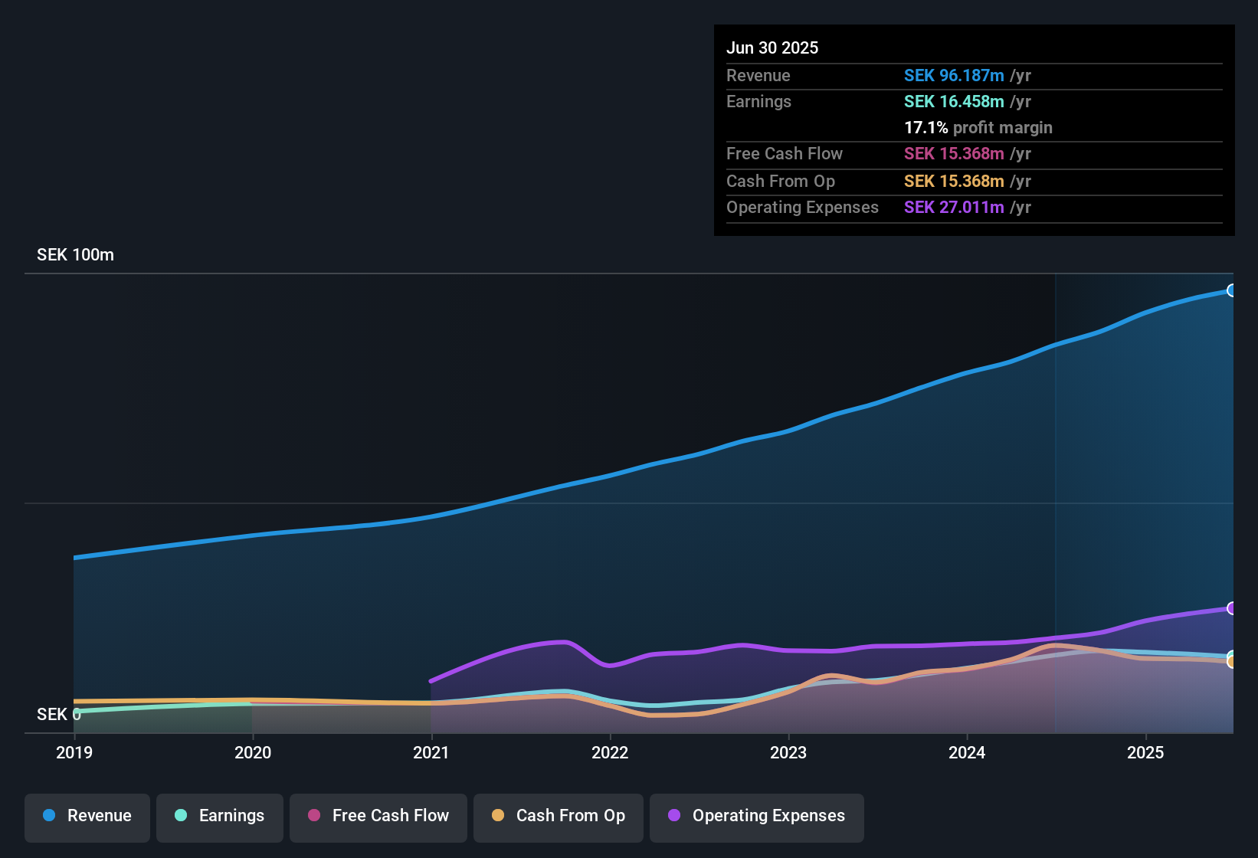Screen dimensions: 1258x858
Task: Select the Operating Expenses endpoint marker
Action: click(x=1232, y=609)
